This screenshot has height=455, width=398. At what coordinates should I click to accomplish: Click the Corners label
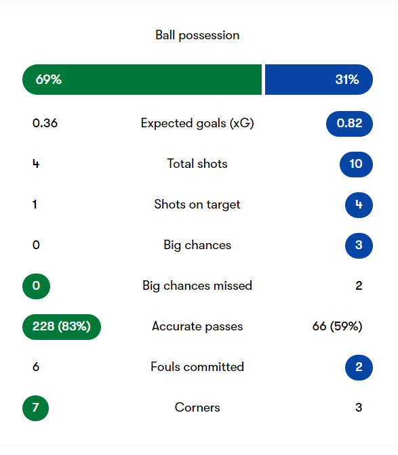pos(197,408)
